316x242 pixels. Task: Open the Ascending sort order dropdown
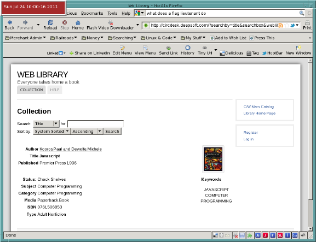click(x=87, y=131)
